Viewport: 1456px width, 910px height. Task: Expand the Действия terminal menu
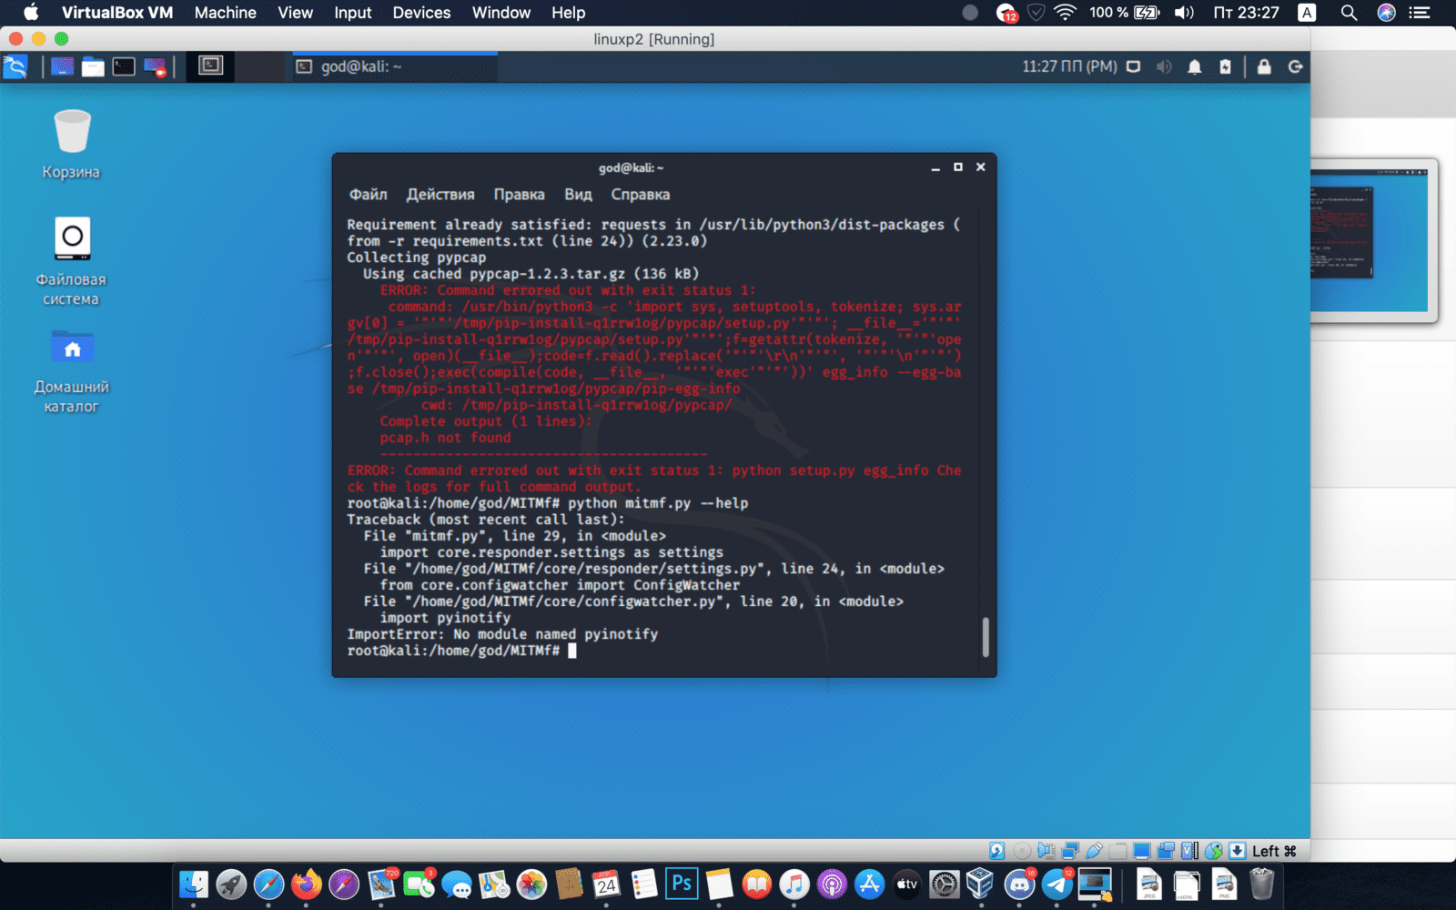coord(440,195)
